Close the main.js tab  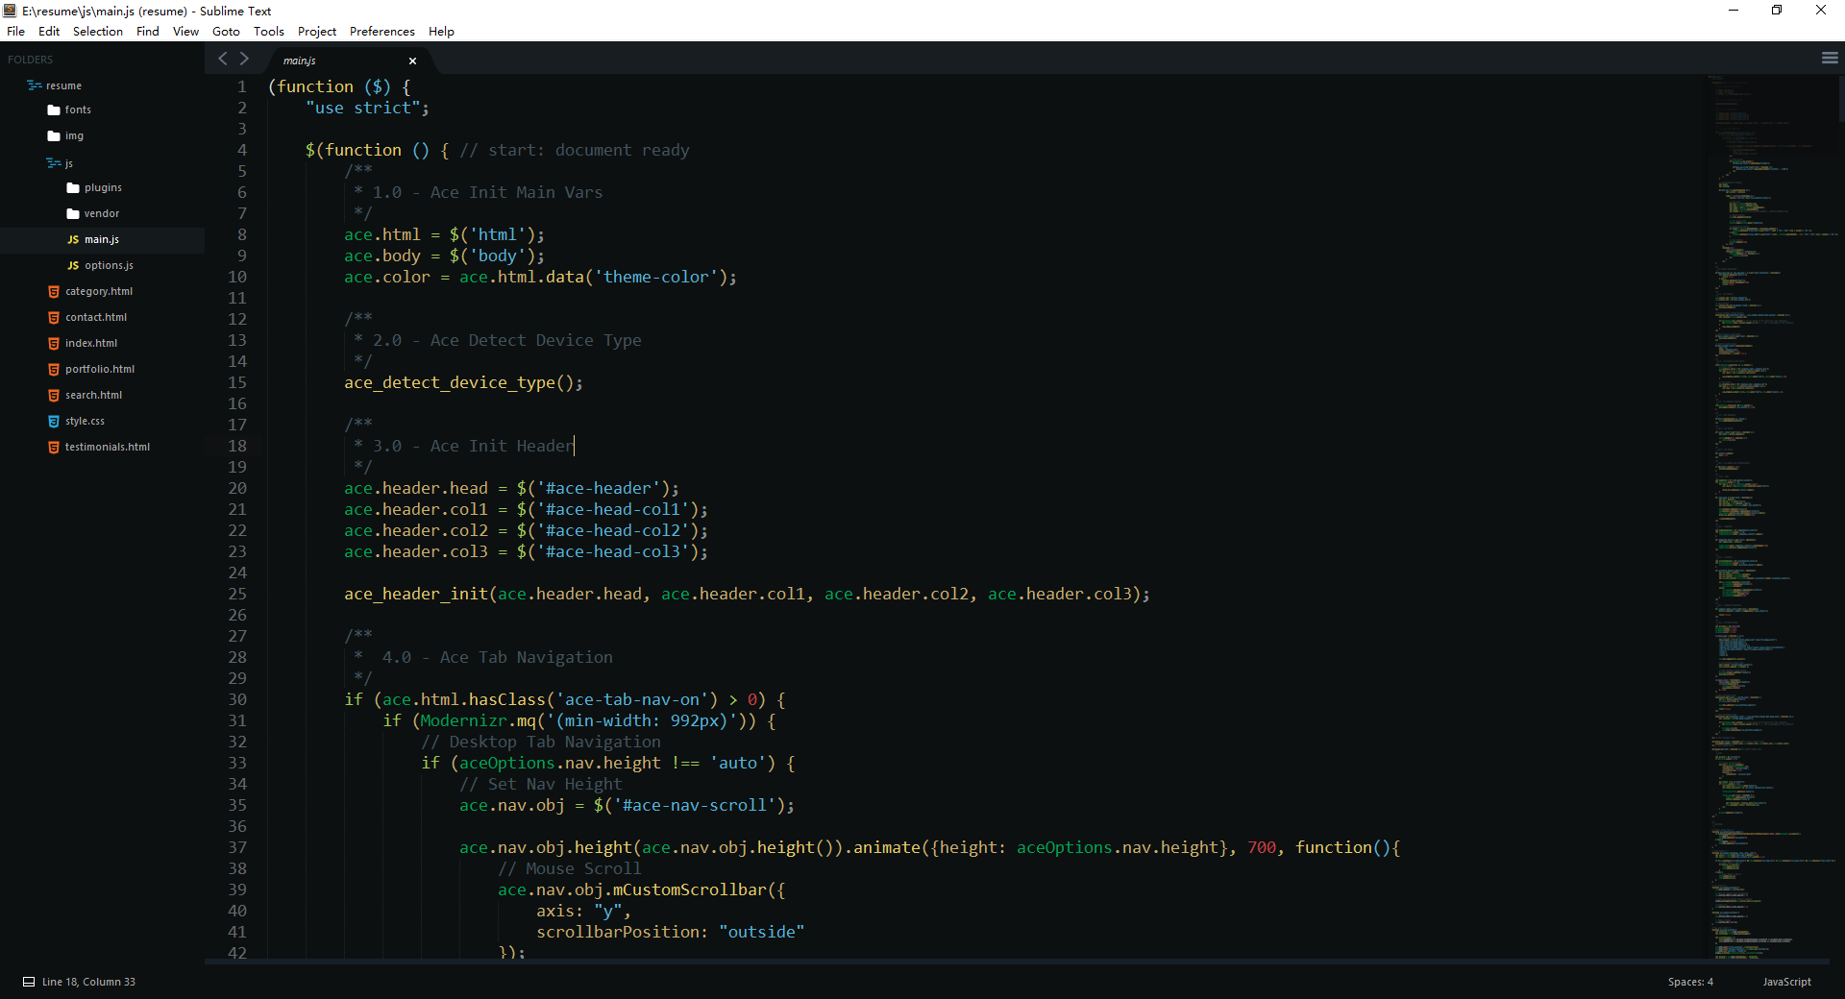coord(412,61)
